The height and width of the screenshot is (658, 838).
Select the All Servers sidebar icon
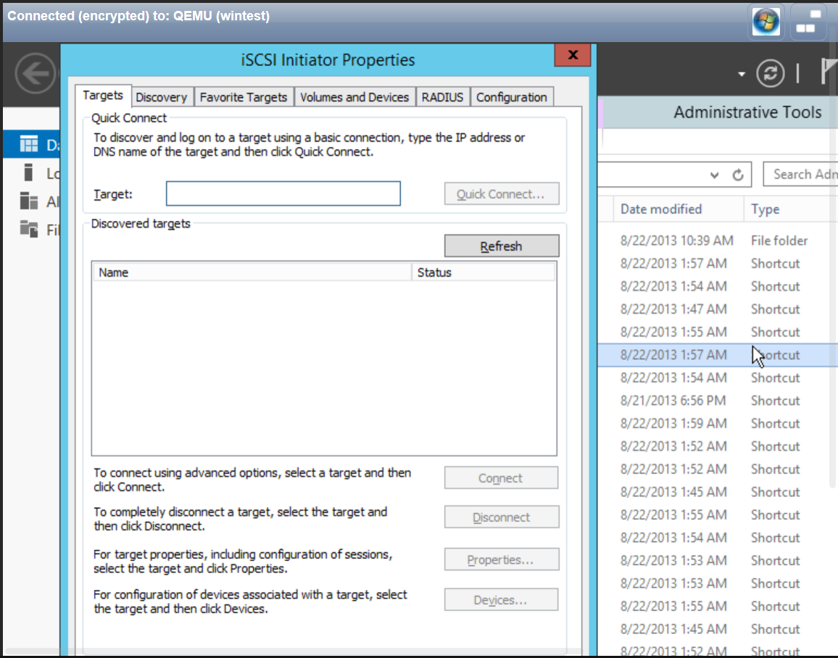[x=29, y=201]
